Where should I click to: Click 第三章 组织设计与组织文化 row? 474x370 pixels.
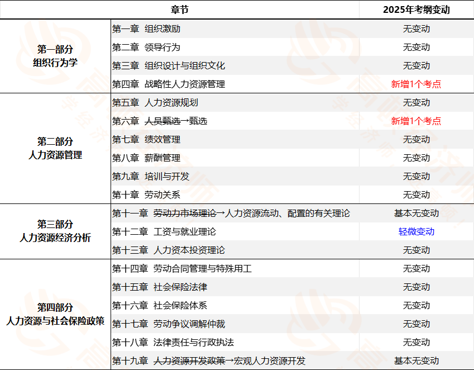point(293,65)
